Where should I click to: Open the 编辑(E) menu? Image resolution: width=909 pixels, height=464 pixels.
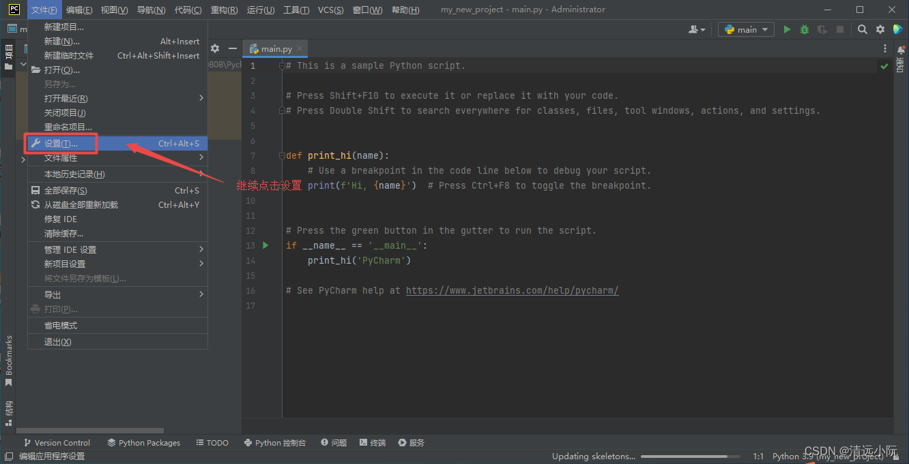[80, 10]
